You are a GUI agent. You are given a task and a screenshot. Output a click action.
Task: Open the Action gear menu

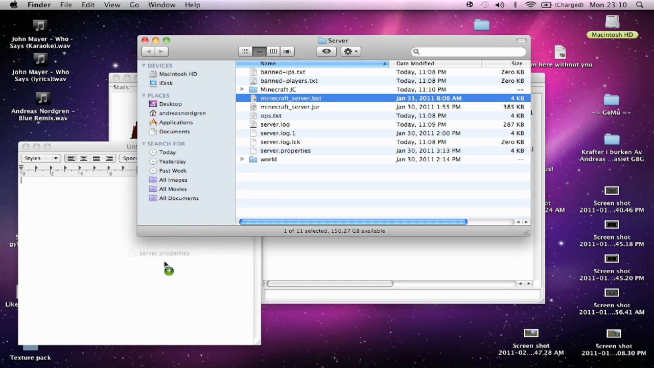[350, 51]
